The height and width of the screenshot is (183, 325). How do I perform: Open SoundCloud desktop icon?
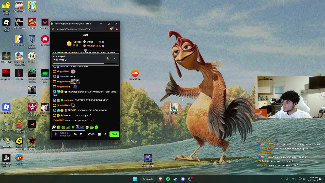tap(135, 75)
